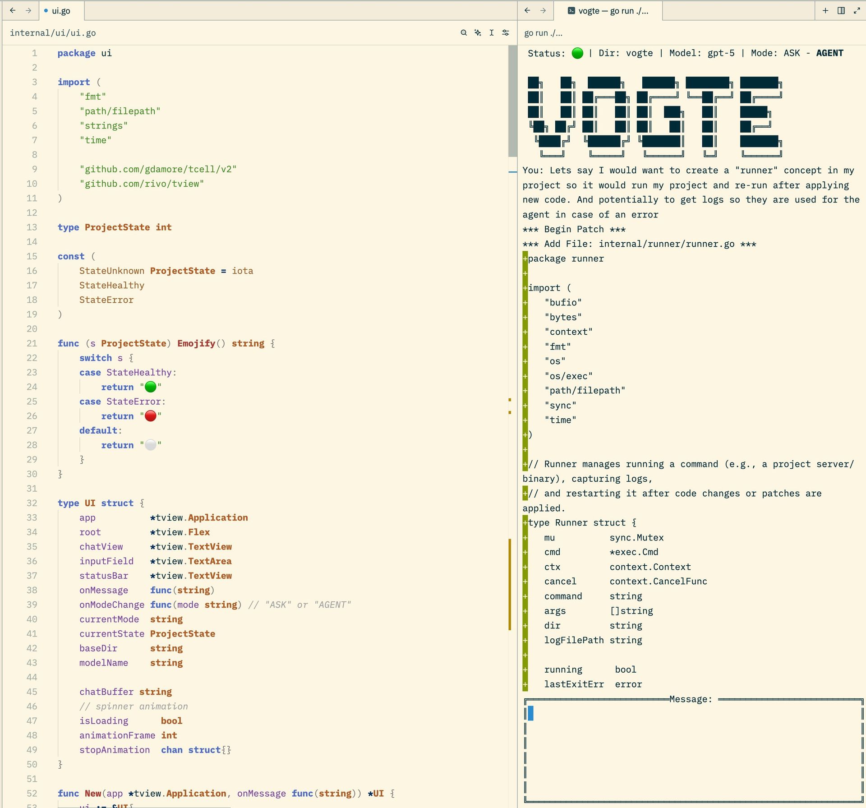
Task: Split the terminal pane
Action: [841, 10]
